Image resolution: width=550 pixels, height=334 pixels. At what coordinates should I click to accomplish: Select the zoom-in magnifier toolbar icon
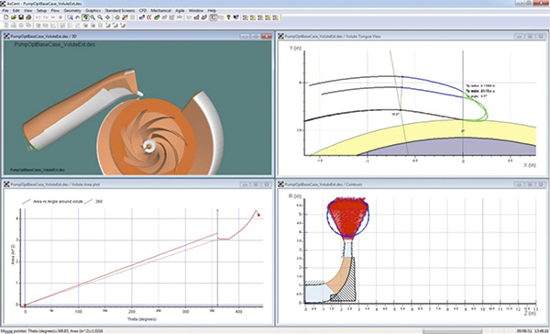(x=93, y=17)
